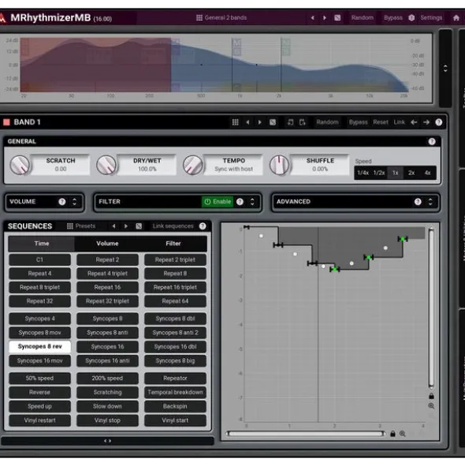Screen dimensions: 465x466
Task: Select the Repeat 4 triplet sequence
Action: click(107, 274)
